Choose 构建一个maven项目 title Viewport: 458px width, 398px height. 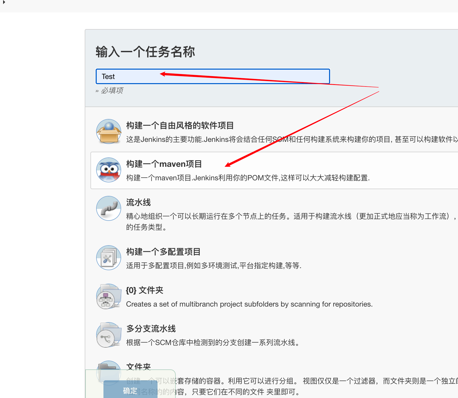point(164,164)
